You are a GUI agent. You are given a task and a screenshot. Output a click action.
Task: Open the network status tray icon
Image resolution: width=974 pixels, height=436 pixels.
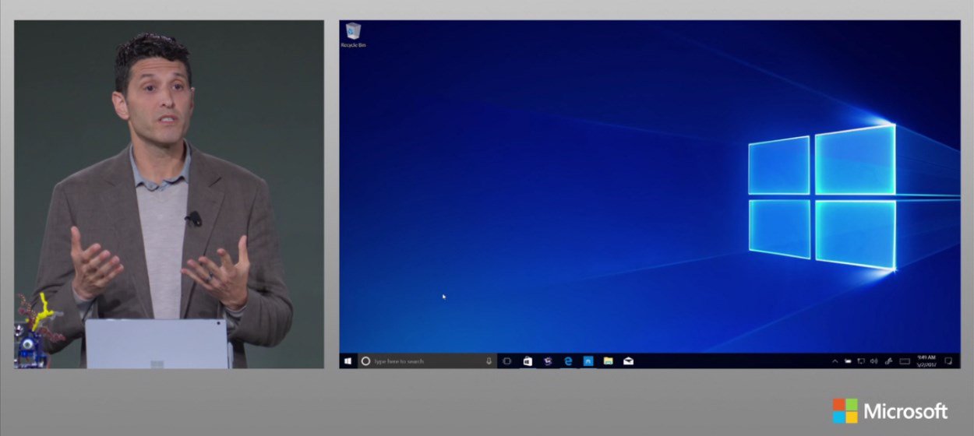(x=861, y=361)
